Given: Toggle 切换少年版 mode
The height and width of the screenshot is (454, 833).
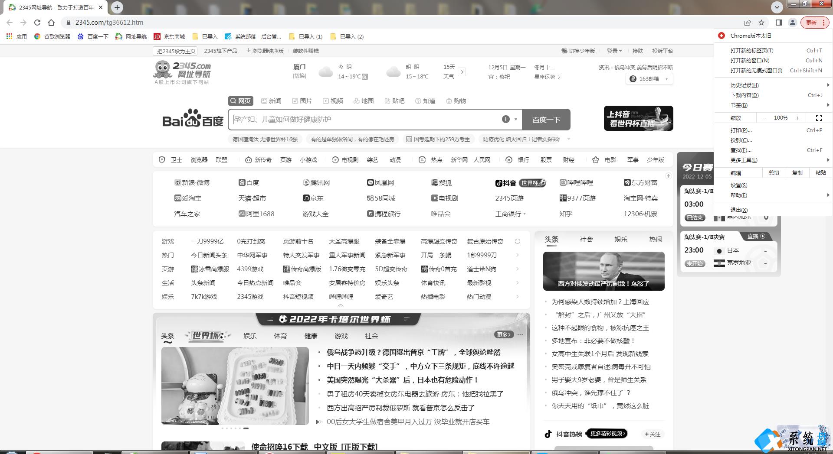Looking at the screenshot, I should (578, 51).
